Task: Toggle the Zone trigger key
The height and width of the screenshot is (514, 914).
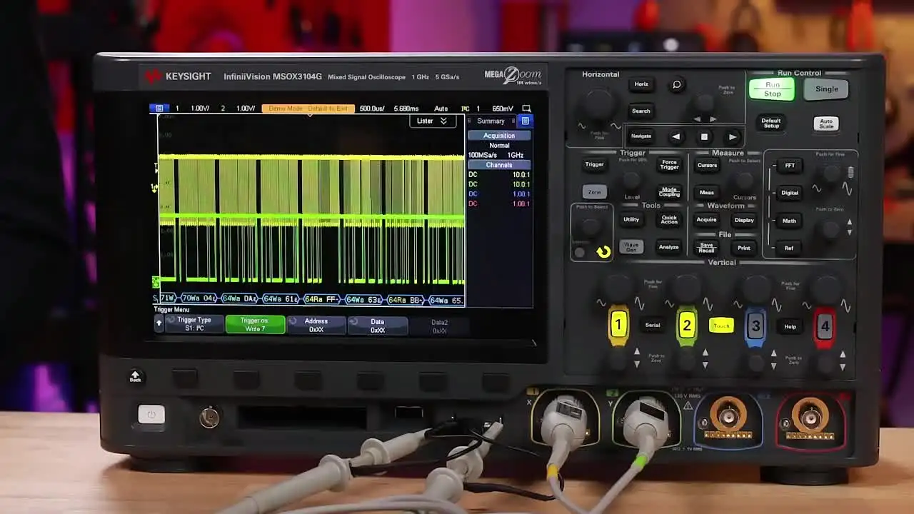Action: tap(594, 191)
